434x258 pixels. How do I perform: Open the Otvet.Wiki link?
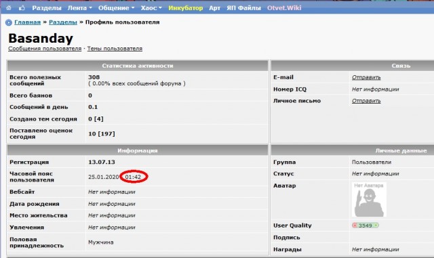point(284,8)
